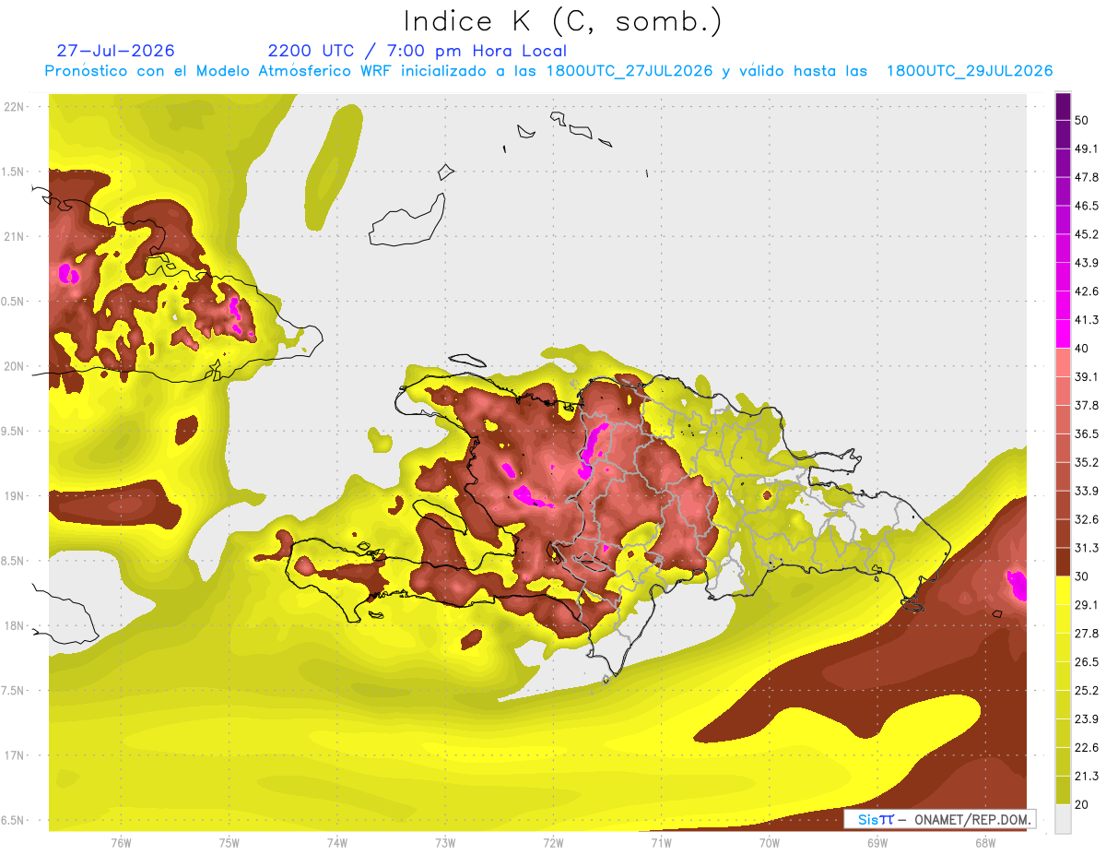Screen dimensions: 1106x855
Task: Click the 68W longitude axis label
Action: coord(985,843)
